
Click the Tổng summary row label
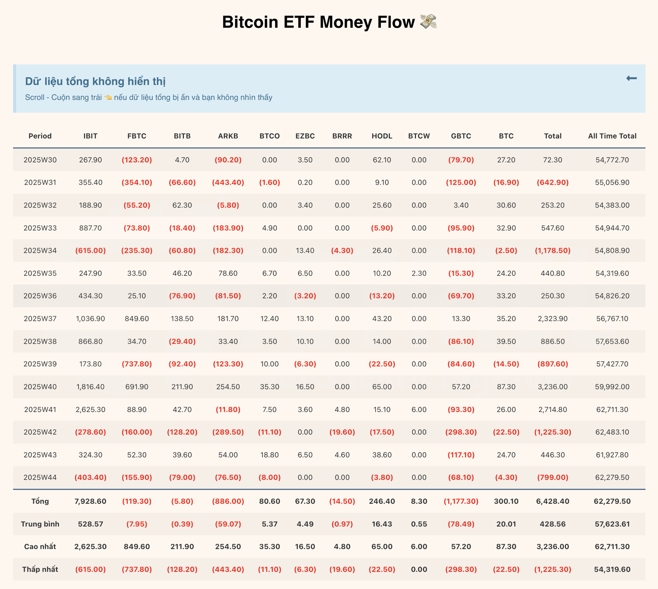coord(40,501)
